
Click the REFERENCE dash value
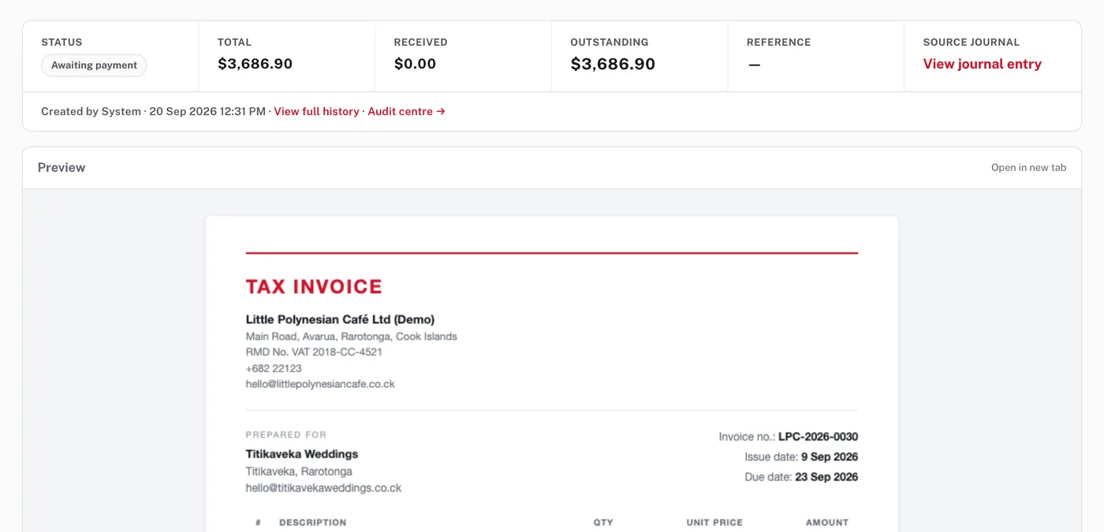point(754,65)
